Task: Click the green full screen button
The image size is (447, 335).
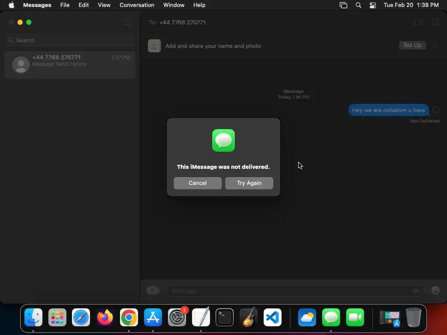Action: click(29, 22)
